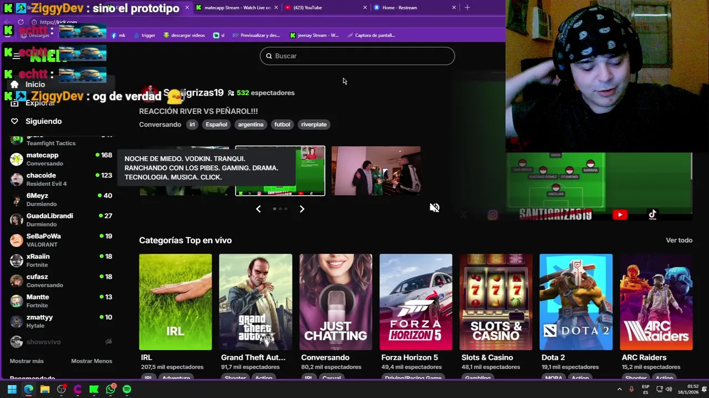
Task: Reload the current page
Action: pyautogui.click(x=20, y=22)
